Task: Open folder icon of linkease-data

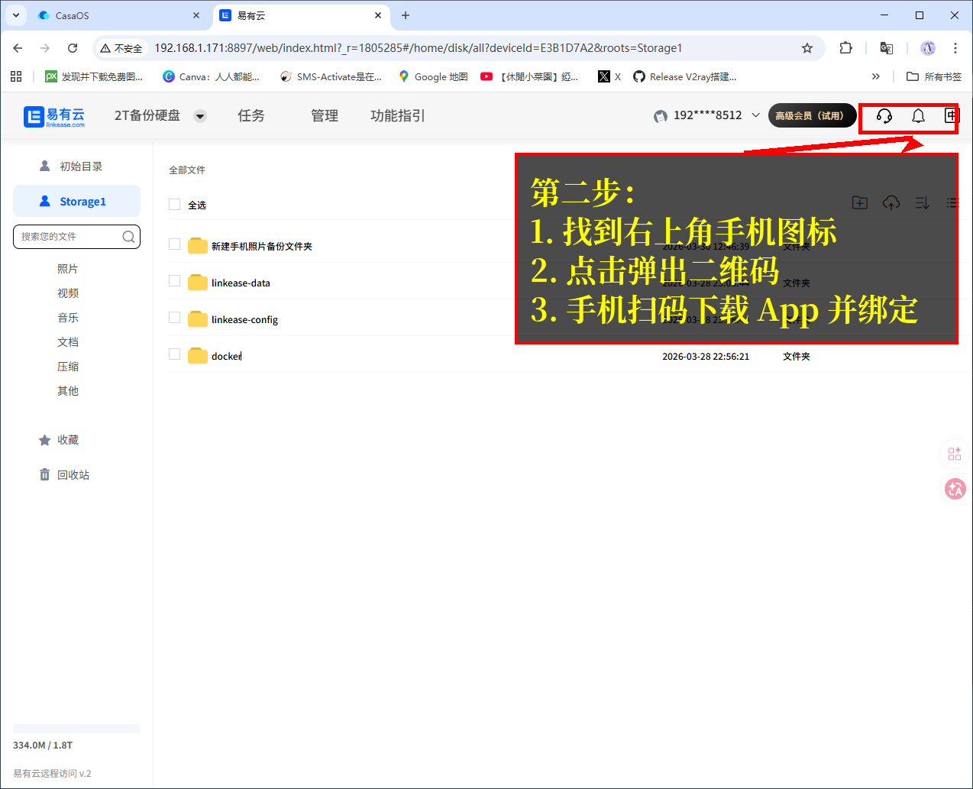Action: pos(198,283)
